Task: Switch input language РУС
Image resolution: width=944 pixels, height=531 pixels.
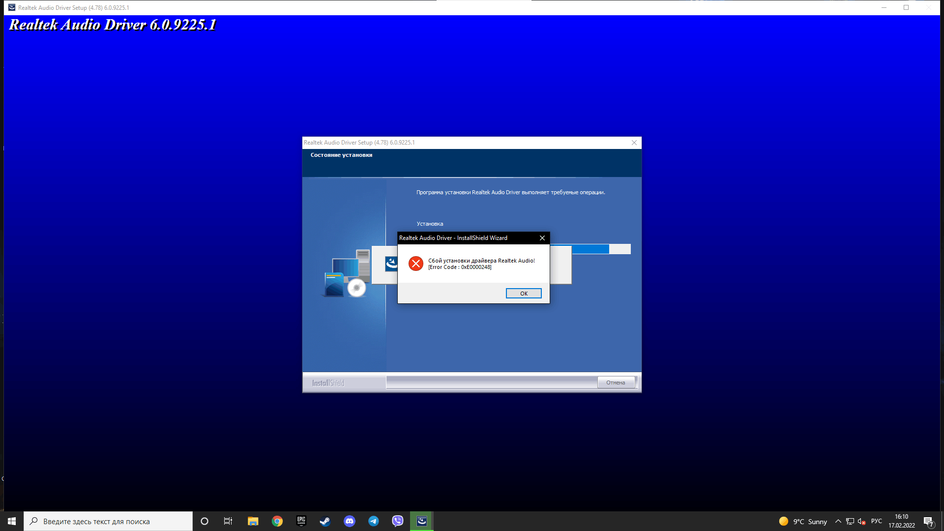Action: click(876, 521)
